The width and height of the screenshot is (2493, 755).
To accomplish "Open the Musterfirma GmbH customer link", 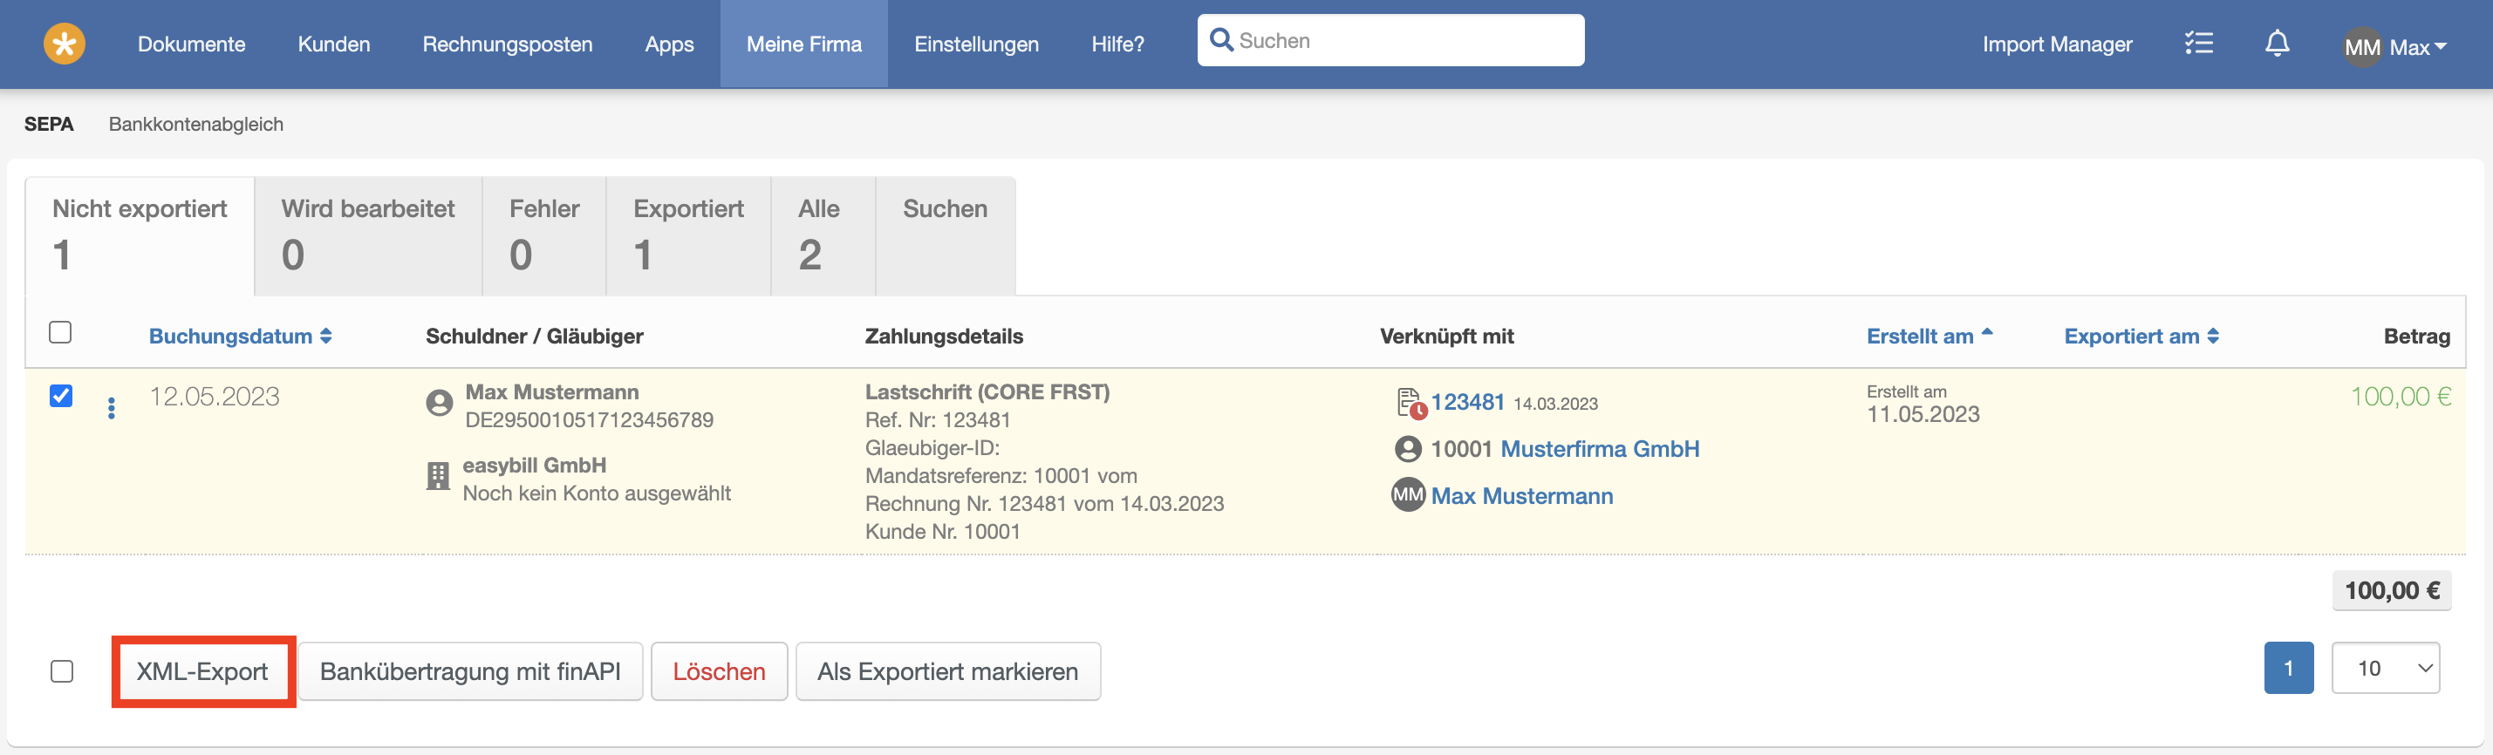I will (1599, 448).
